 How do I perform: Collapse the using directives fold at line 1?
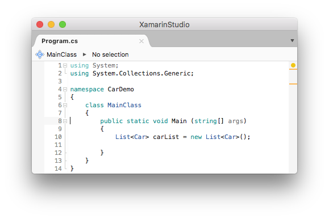coord(65,65)
